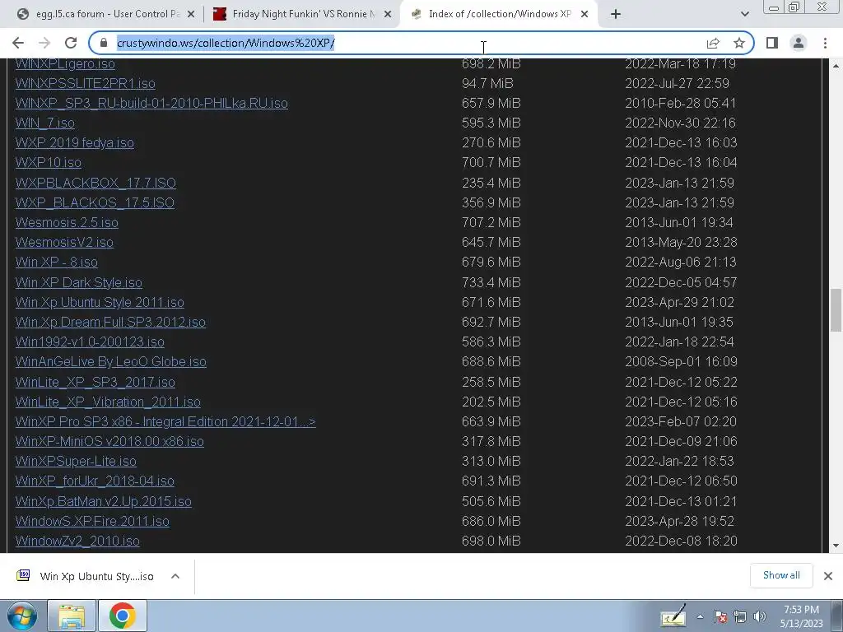This screenshot has width=843, height=632.
Task: Close the Index of /collection tab
Action: click(585, 15)
